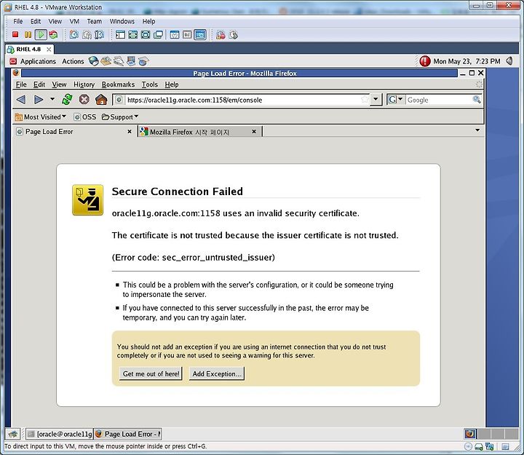
Task: Click the selected Console view icon
Action: click(200, 34)
